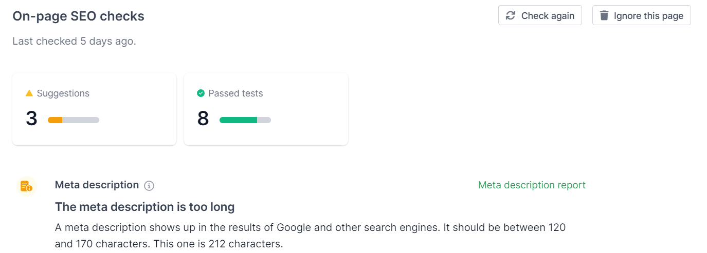Click the green checkmark beside Passed tests

pos(201,93)
